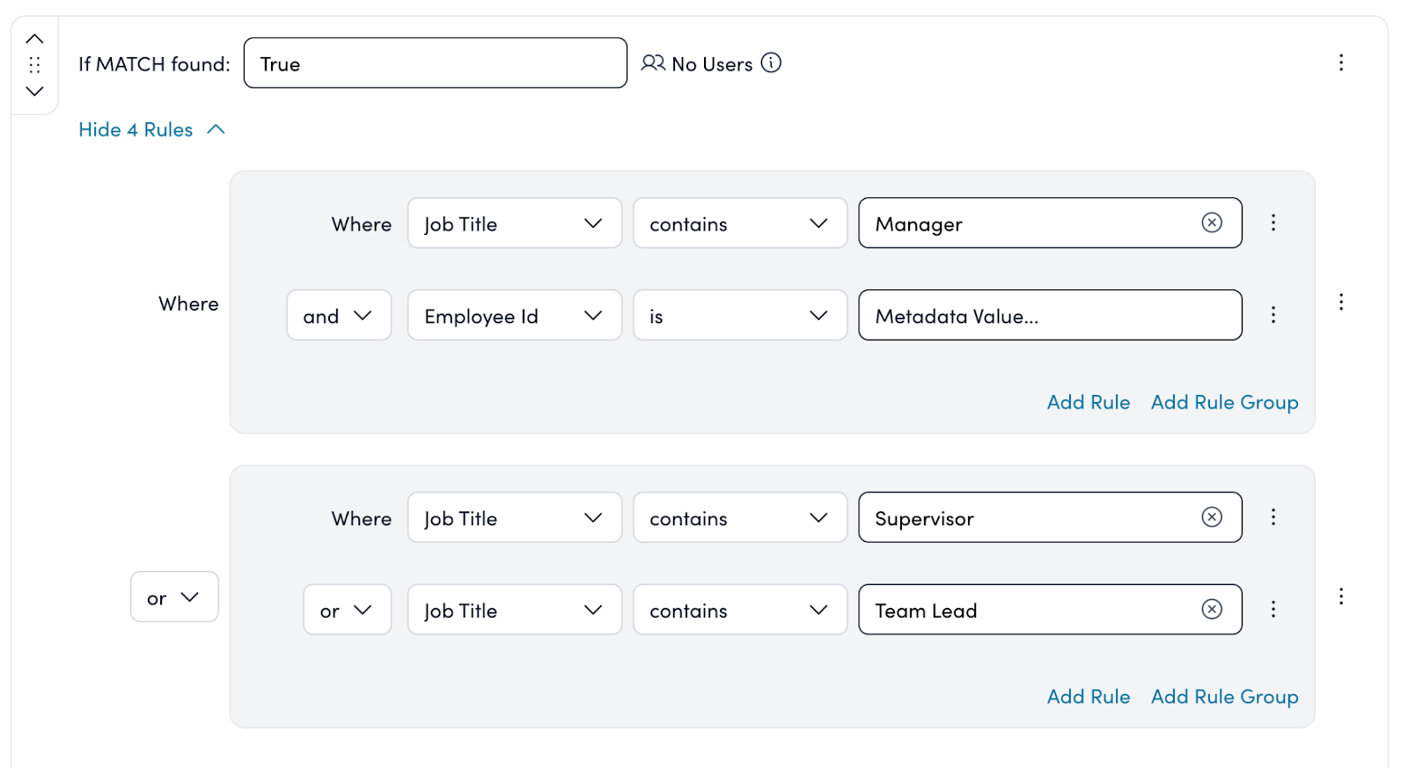The image size is (1408, 768).
Task: Clear the Team Lead value field
Action: click(1212, 609)
